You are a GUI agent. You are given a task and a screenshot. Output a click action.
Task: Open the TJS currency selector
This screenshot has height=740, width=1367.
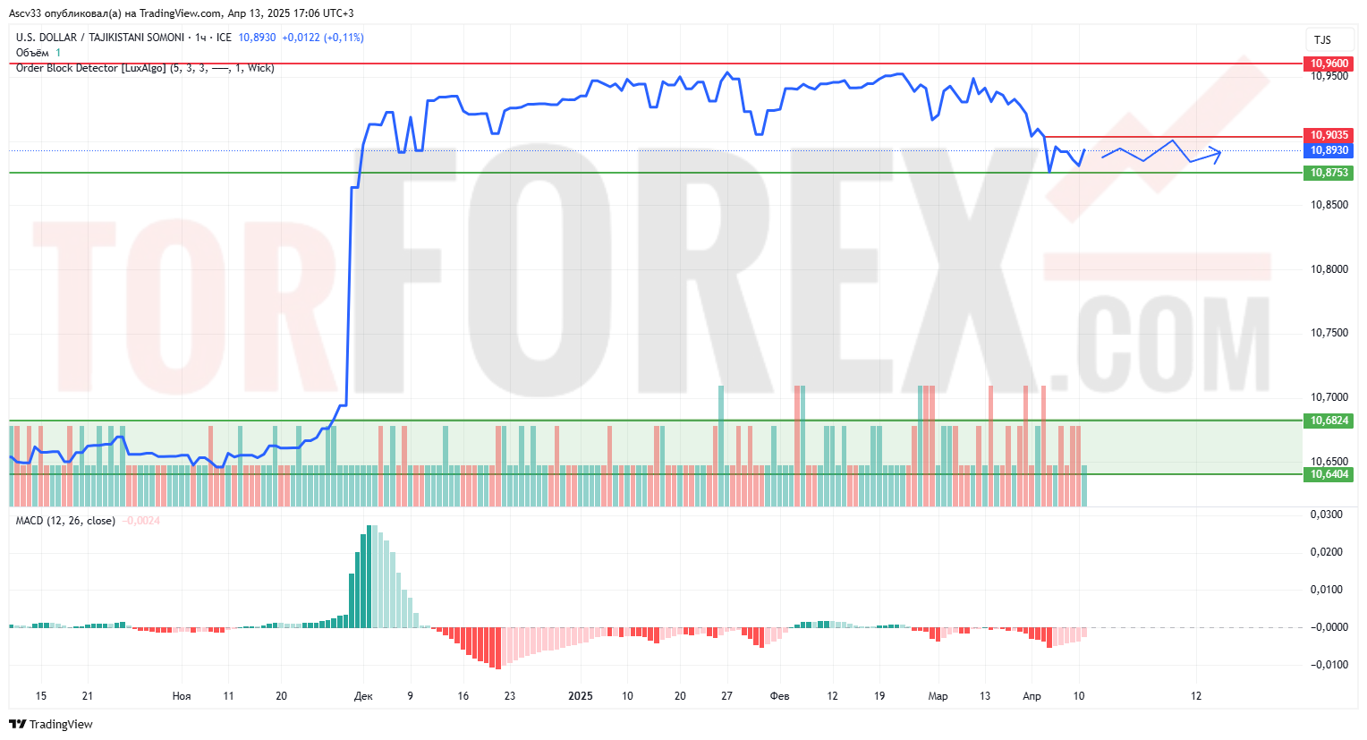[x=1322, y=39]
